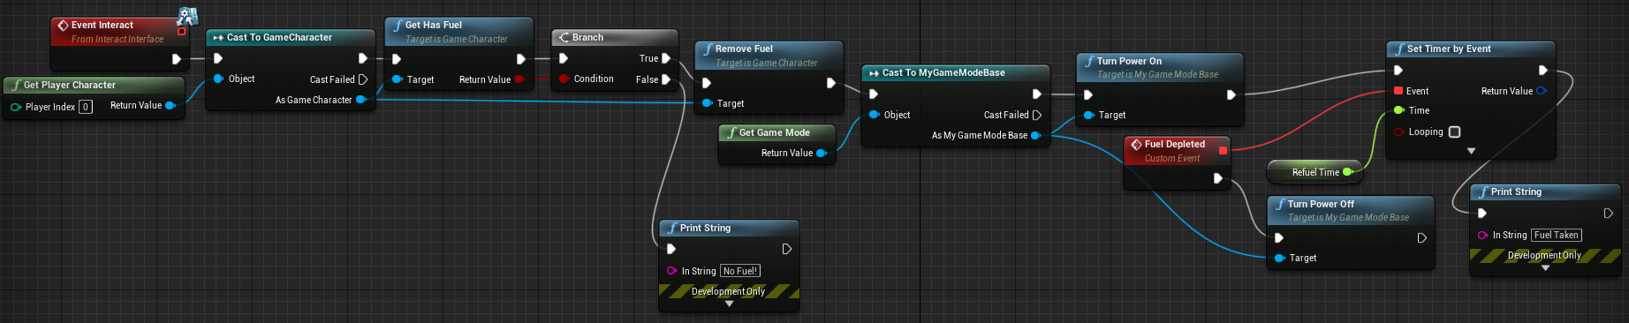Click Get Has Fuel Return Value pin
This screenshot has height=323, width=1629.
[519, 79]
